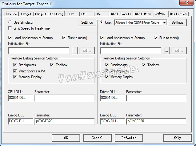The width and height of the screenshot is (196, 146).
Task: Uncheck simulator Watchpoints & PA option
Action: point(15,71)
